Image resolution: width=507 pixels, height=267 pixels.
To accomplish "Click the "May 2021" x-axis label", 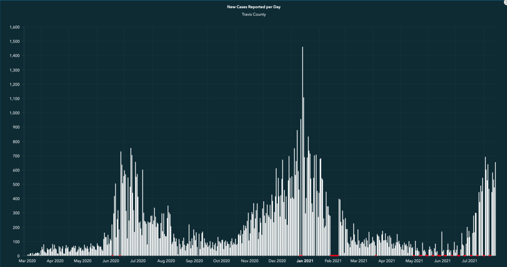I will tap(414, 261).
